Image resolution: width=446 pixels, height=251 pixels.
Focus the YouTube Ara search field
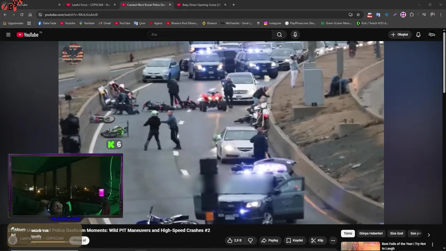click(210, 35)
